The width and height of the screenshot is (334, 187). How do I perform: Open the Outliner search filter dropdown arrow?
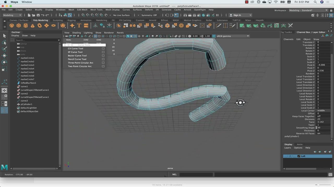tap(59, 40)
